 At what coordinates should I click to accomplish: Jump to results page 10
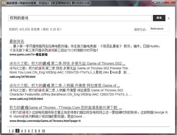click(x=43, y=131)
